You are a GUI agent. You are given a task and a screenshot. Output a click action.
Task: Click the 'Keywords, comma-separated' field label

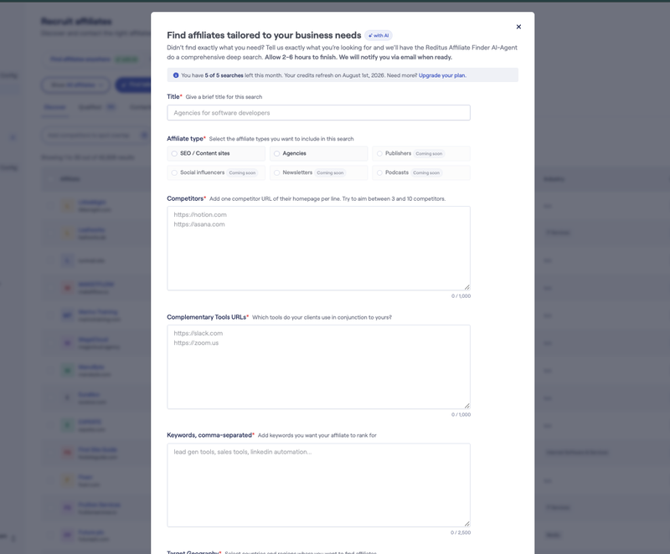coord(211,435)
